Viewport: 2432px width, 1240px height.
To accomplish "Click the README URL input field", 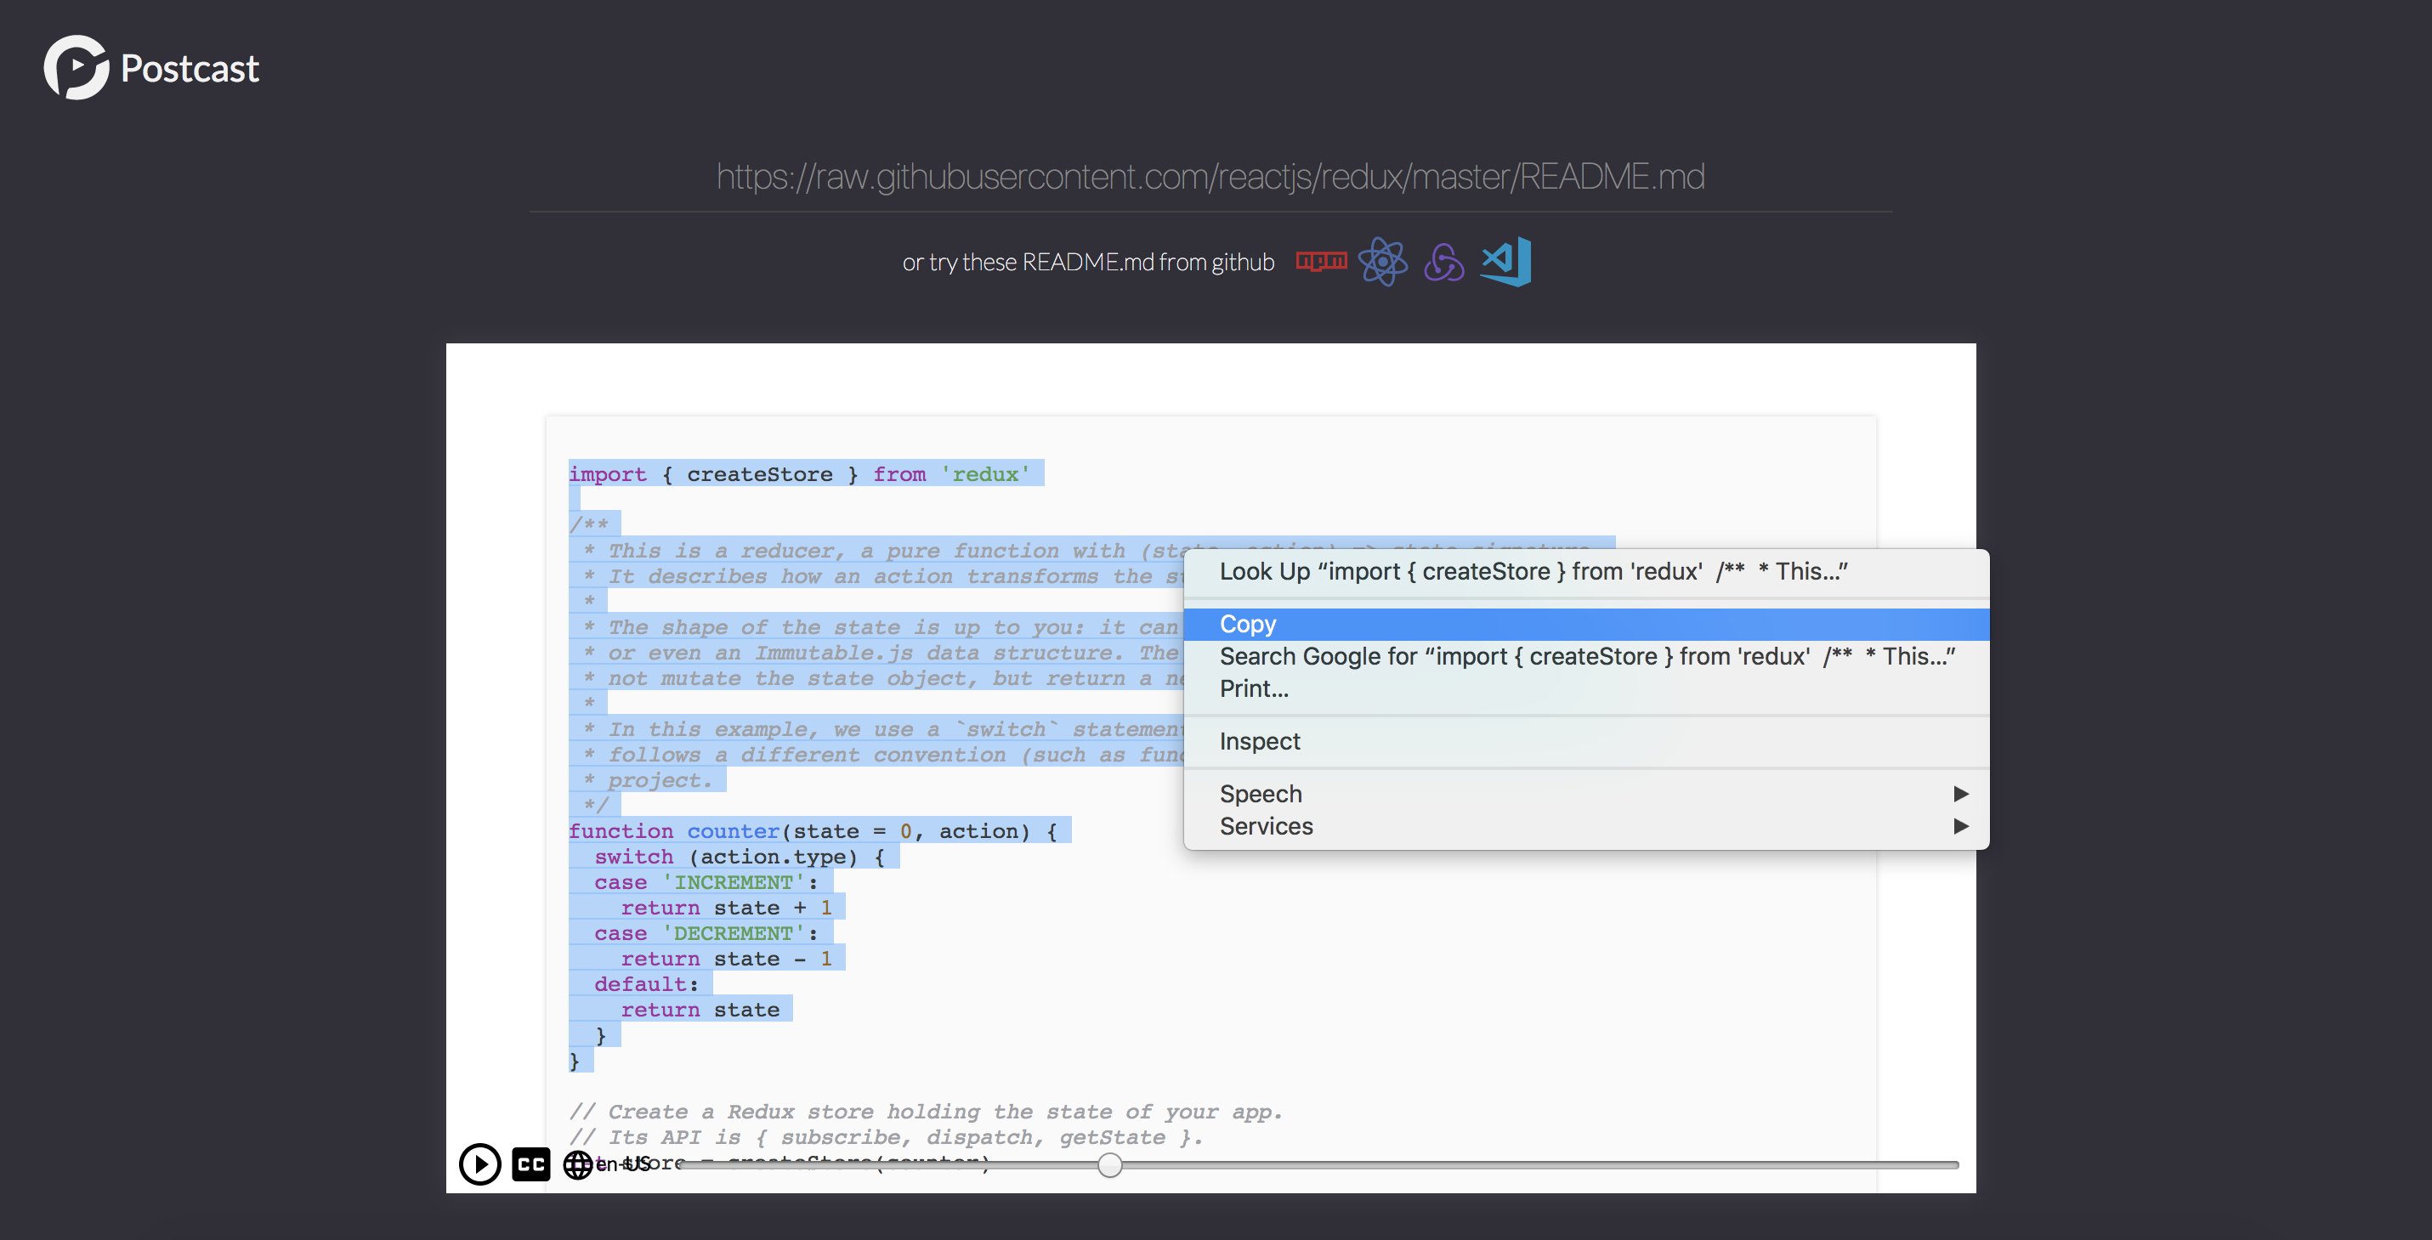I will click(x=1210, y=177).
